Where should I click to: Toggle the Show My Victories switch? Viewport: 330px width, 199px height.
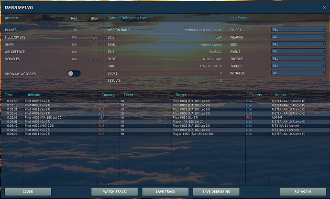74,74
